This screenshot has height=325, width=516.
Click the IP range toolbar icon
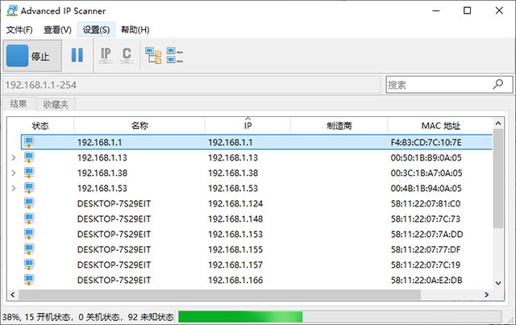click(106, 56)
